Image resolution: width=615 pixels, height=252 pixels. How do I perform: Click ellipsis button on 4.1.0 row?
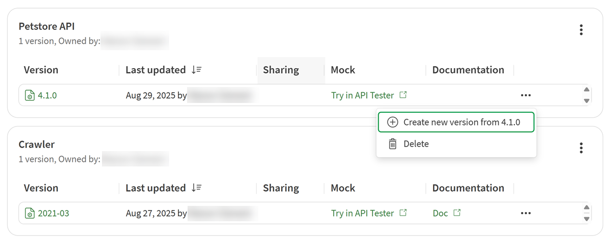(525, 95)
